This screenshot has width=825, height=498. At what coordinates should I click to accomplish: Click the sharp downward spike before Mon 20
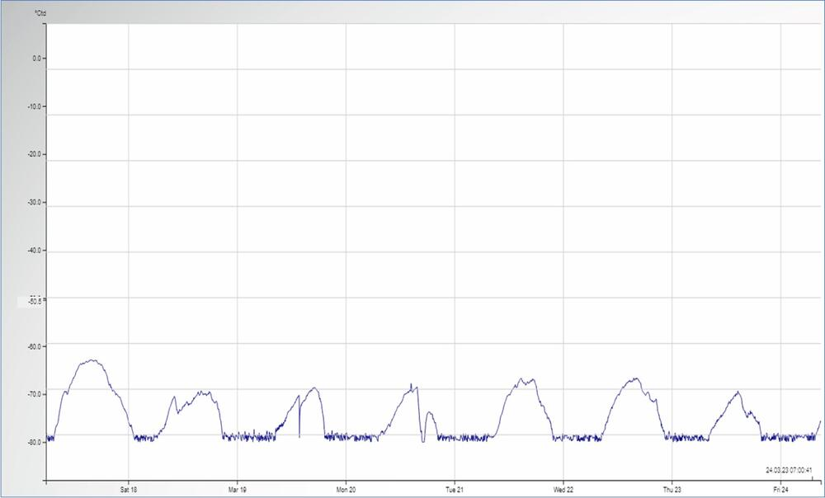(299, 433)
